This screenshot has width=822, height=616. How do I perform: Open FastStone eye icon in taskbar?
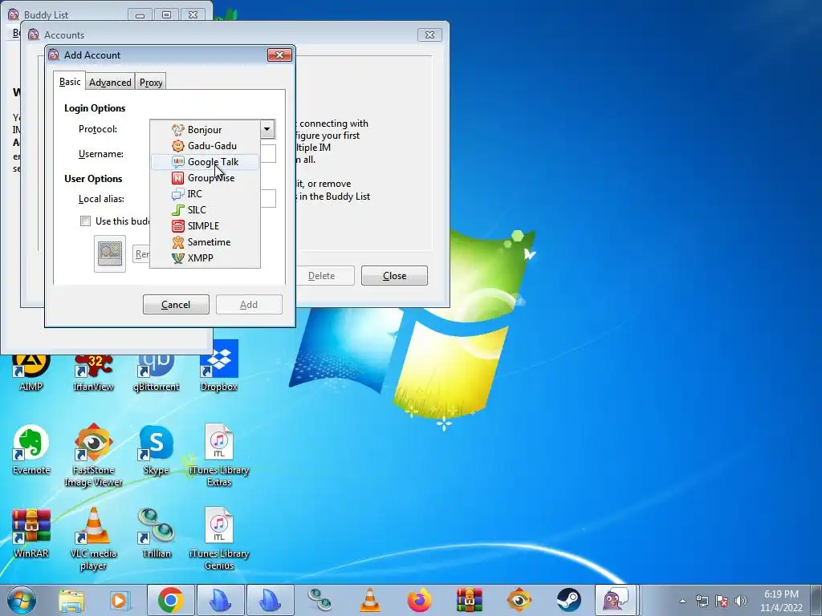coord(519,600)
